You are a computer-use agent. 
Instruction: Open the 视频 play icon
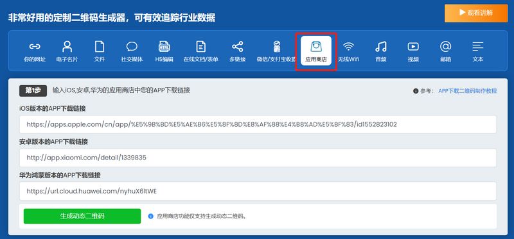(413, 47)
